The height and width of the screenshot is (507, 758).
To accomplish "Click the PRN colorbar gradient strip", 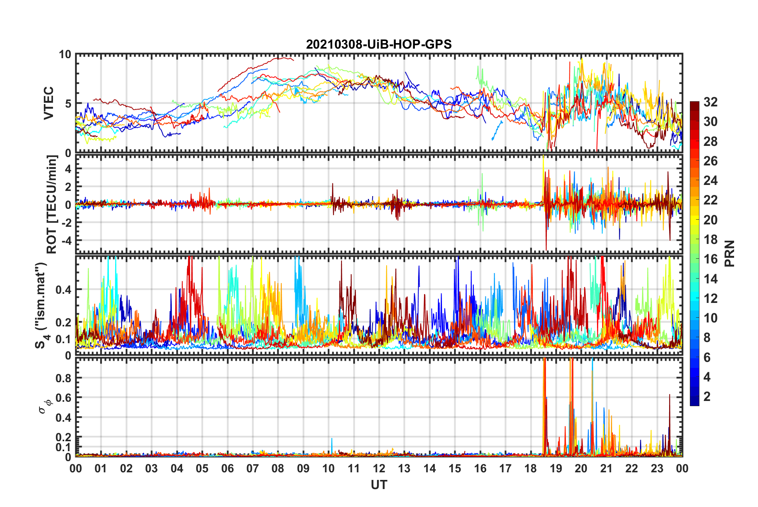I will (x=694, y=253).
